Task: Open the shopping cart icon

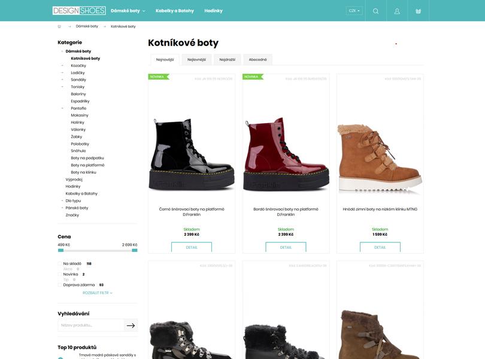Action: (x=418, y=11)
